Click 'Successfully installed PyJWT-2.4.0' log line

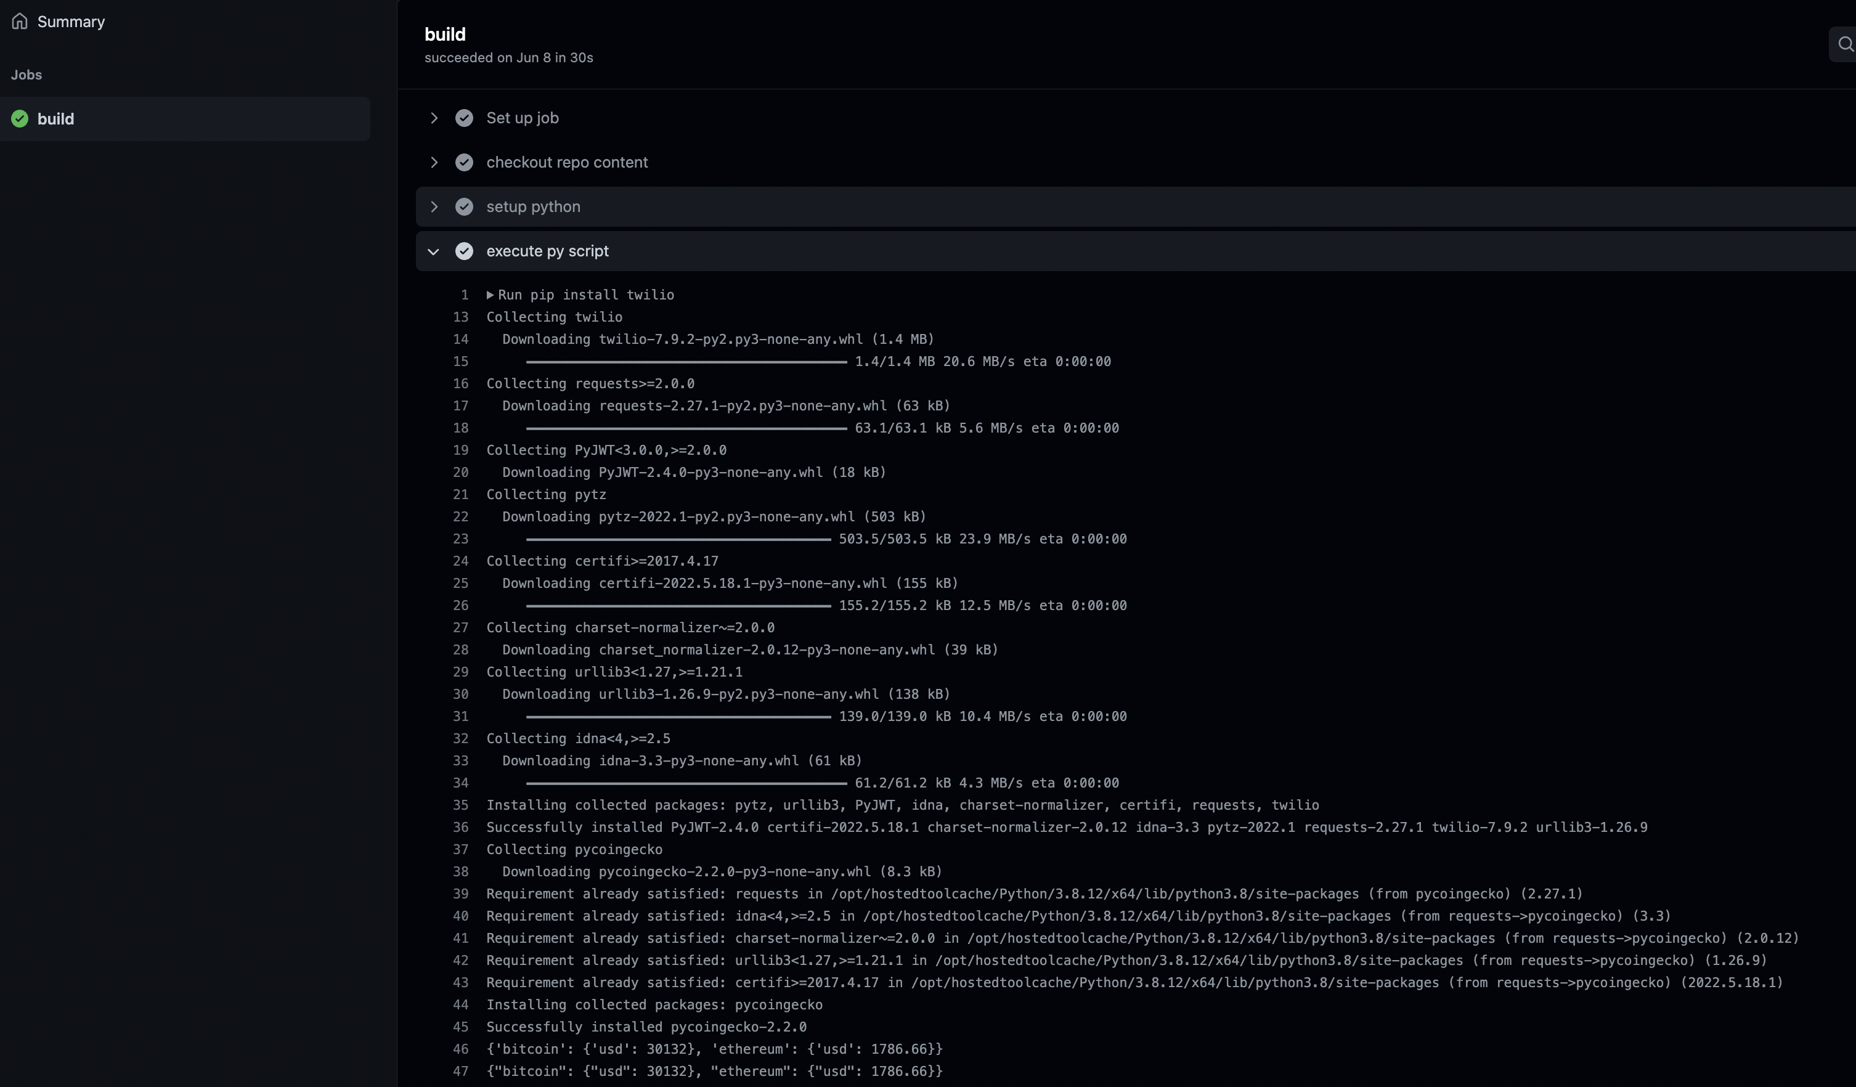(1067, 827)
